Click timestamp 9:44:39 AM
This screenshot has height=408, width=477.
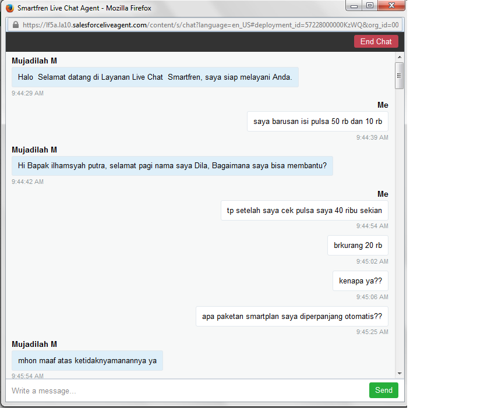pos(372,138)
